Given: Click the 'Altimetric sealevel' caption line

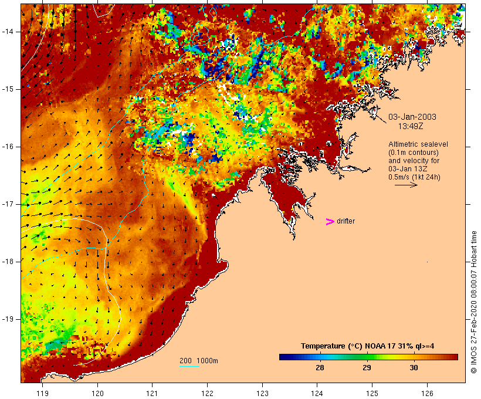Looking at the screenshot, I should (x=418, y=144).
